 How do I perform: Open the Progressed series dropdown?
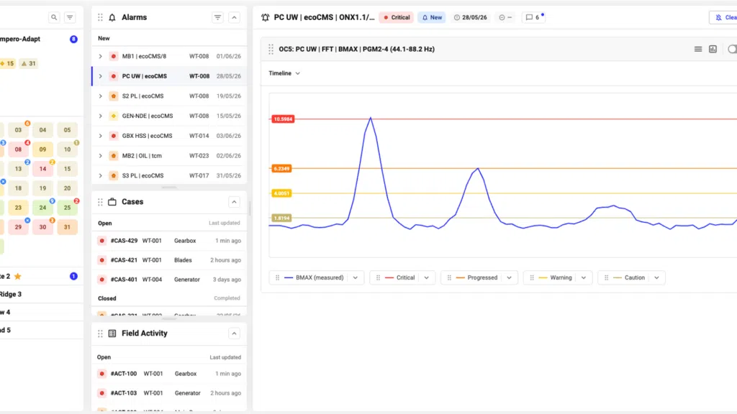(x=509, y=278)
